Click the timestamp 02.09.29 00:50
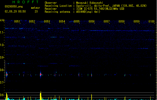 pos(15,11)
